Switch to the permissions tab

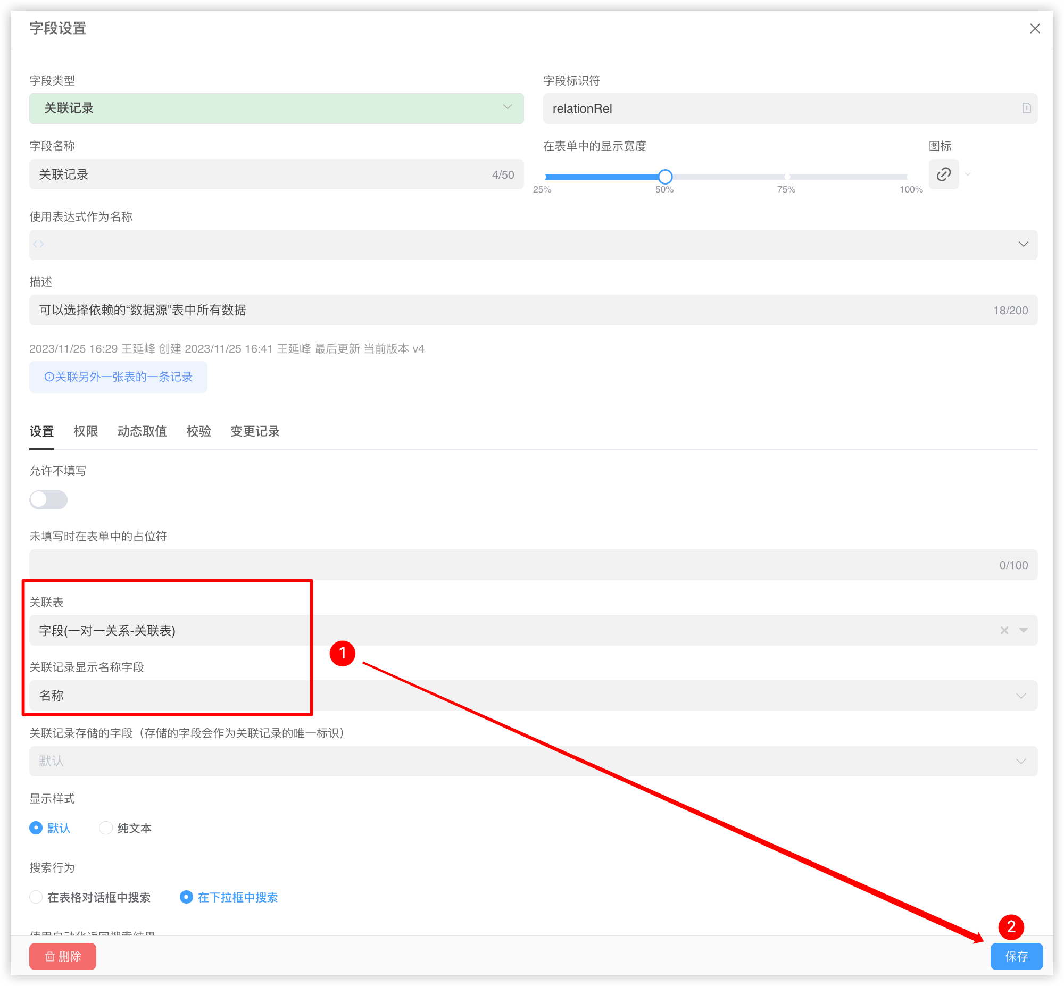click(85, 431)
